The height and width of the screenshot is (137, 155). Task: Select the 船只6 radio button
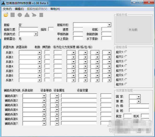click(126, 75)
